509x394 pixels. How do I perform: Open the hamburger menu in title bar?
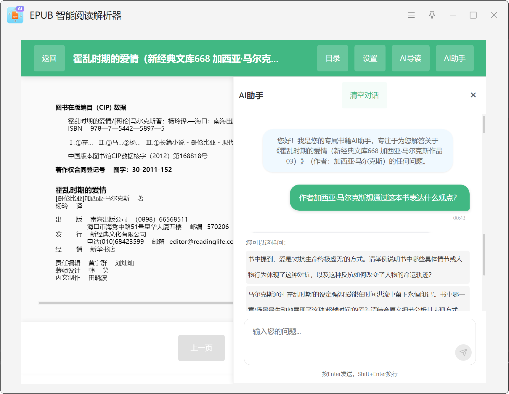[x=411, y=15]
